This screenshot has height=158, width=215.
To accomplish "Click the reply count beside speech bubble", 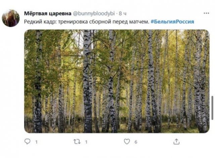I will [x=36, y=142].
